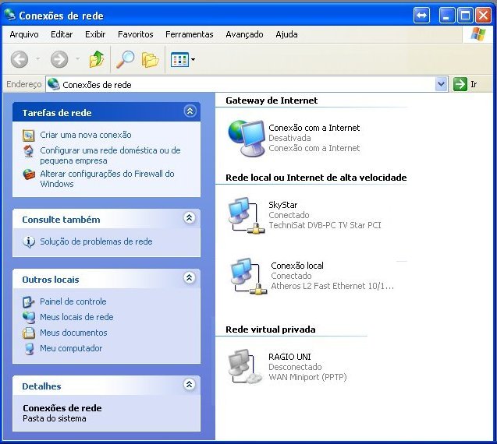Open Solução de problemas de rede link
497x444 pixels.
point(96,241)
